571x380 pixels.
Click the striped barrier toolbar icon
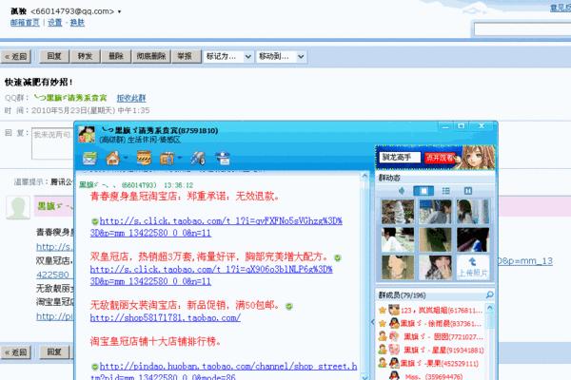pyautogui.click(x=144, y=159)
